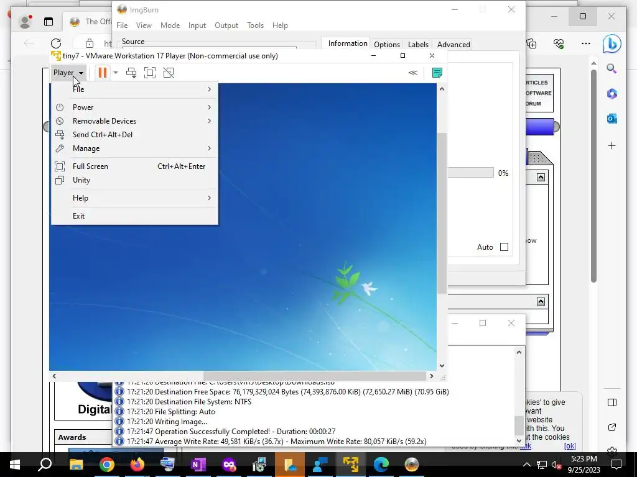Open ImgBurn Mode menu
Screen dimensions: 637x477
coord(170,25)
